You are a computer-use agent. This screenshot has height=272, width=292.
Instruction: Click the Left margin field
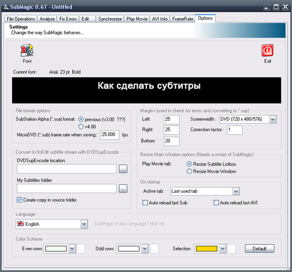pyautogui.click(x=172, y=119)
